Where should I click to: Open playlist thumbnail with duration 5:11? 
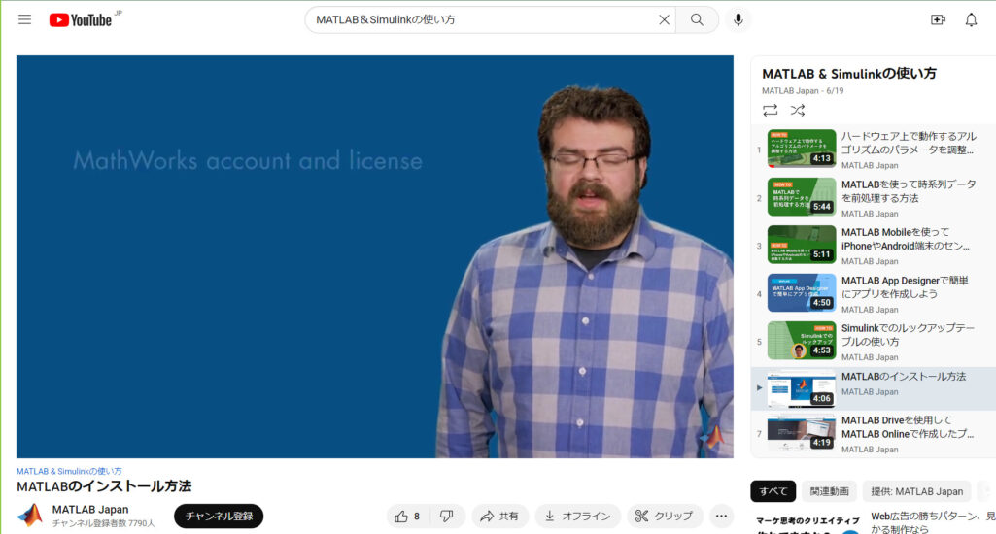[802, 245]
